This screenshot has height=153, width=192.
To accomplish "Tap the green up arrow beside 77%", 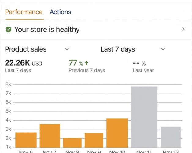I will [87, 63].
